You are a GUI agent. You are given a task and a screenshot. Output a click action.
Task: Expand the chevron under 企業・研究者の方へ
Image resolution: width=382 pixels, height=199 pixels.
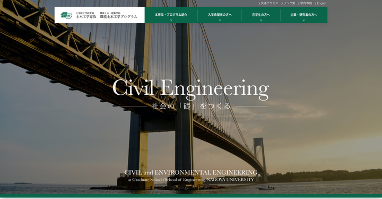point(304,20)
